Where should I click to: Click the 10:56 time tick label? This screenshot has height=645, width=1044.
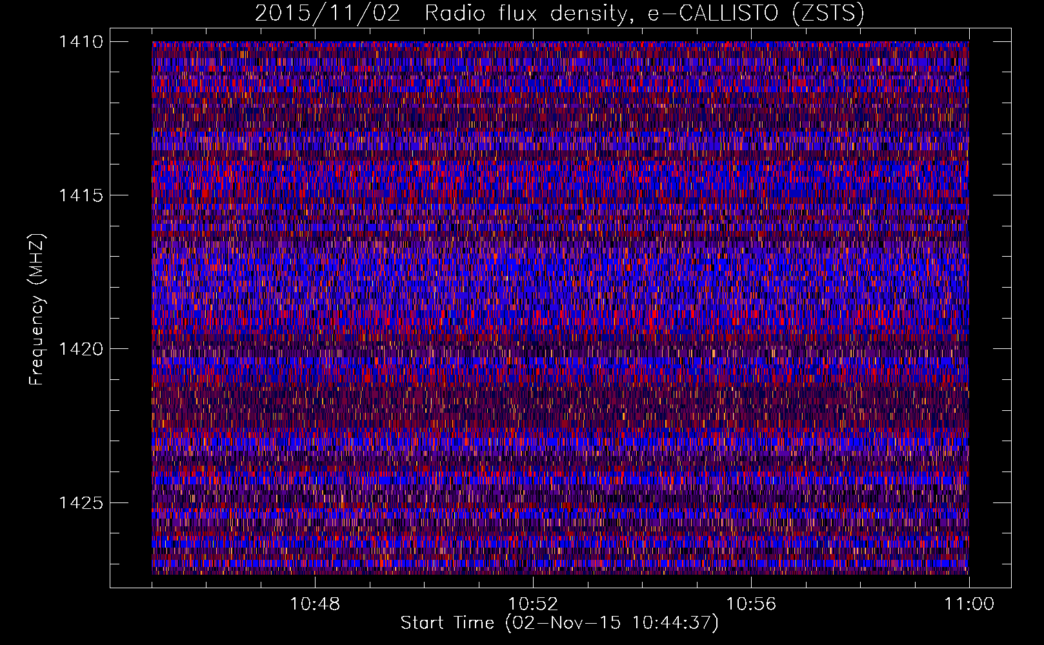(751, 604)
